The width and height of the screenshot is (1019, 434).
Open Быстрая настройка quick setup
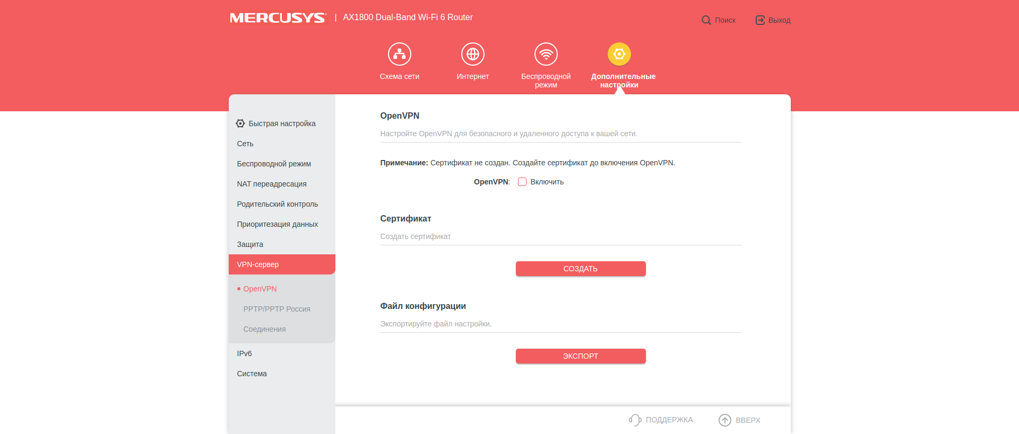pos(281,123)
